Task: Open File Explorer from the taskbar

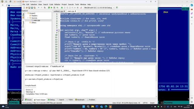Action: (92, 107)
